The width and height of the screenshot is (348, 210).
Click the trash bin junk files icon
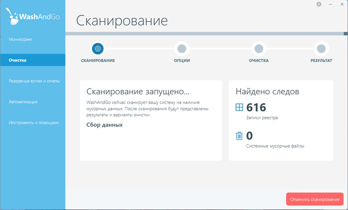coord(239,136)
